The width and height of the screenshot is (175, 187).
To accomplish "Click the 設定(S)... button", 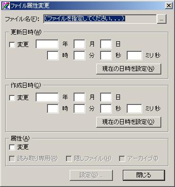I will pyautogui.click(x=91, y=175).
